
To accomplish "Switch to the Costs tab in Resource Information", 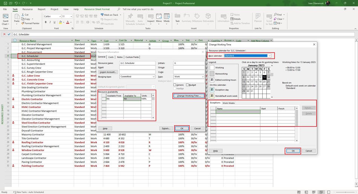I will (111, 57).
